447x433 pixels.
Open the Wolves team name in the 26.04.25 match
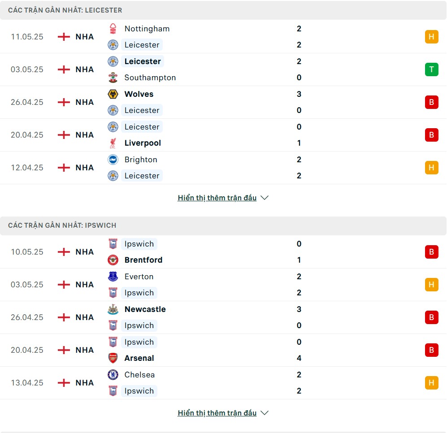pyautogui.click(x=139, y=94)
